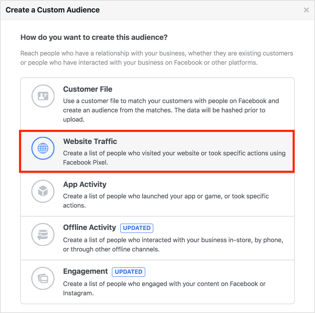Viewport: 315px width, 313px height.
Task: Click the Website Traffic title label
Action: point(90,141)
